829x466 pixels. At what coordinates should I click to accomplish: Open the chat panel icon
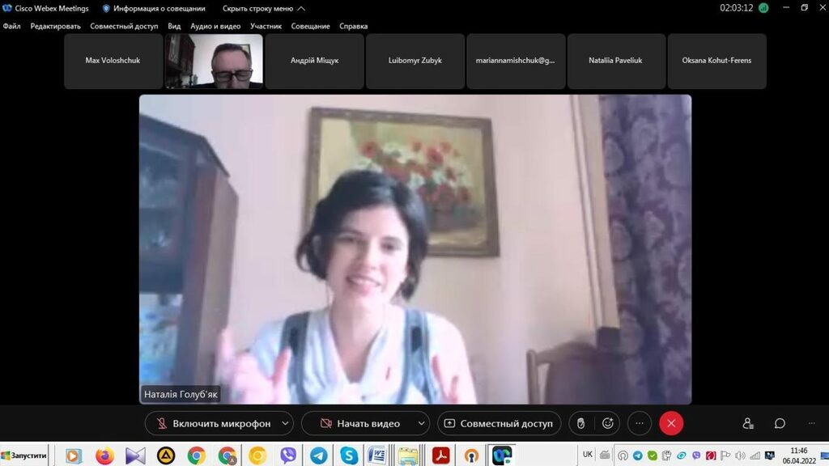(780, 423)
